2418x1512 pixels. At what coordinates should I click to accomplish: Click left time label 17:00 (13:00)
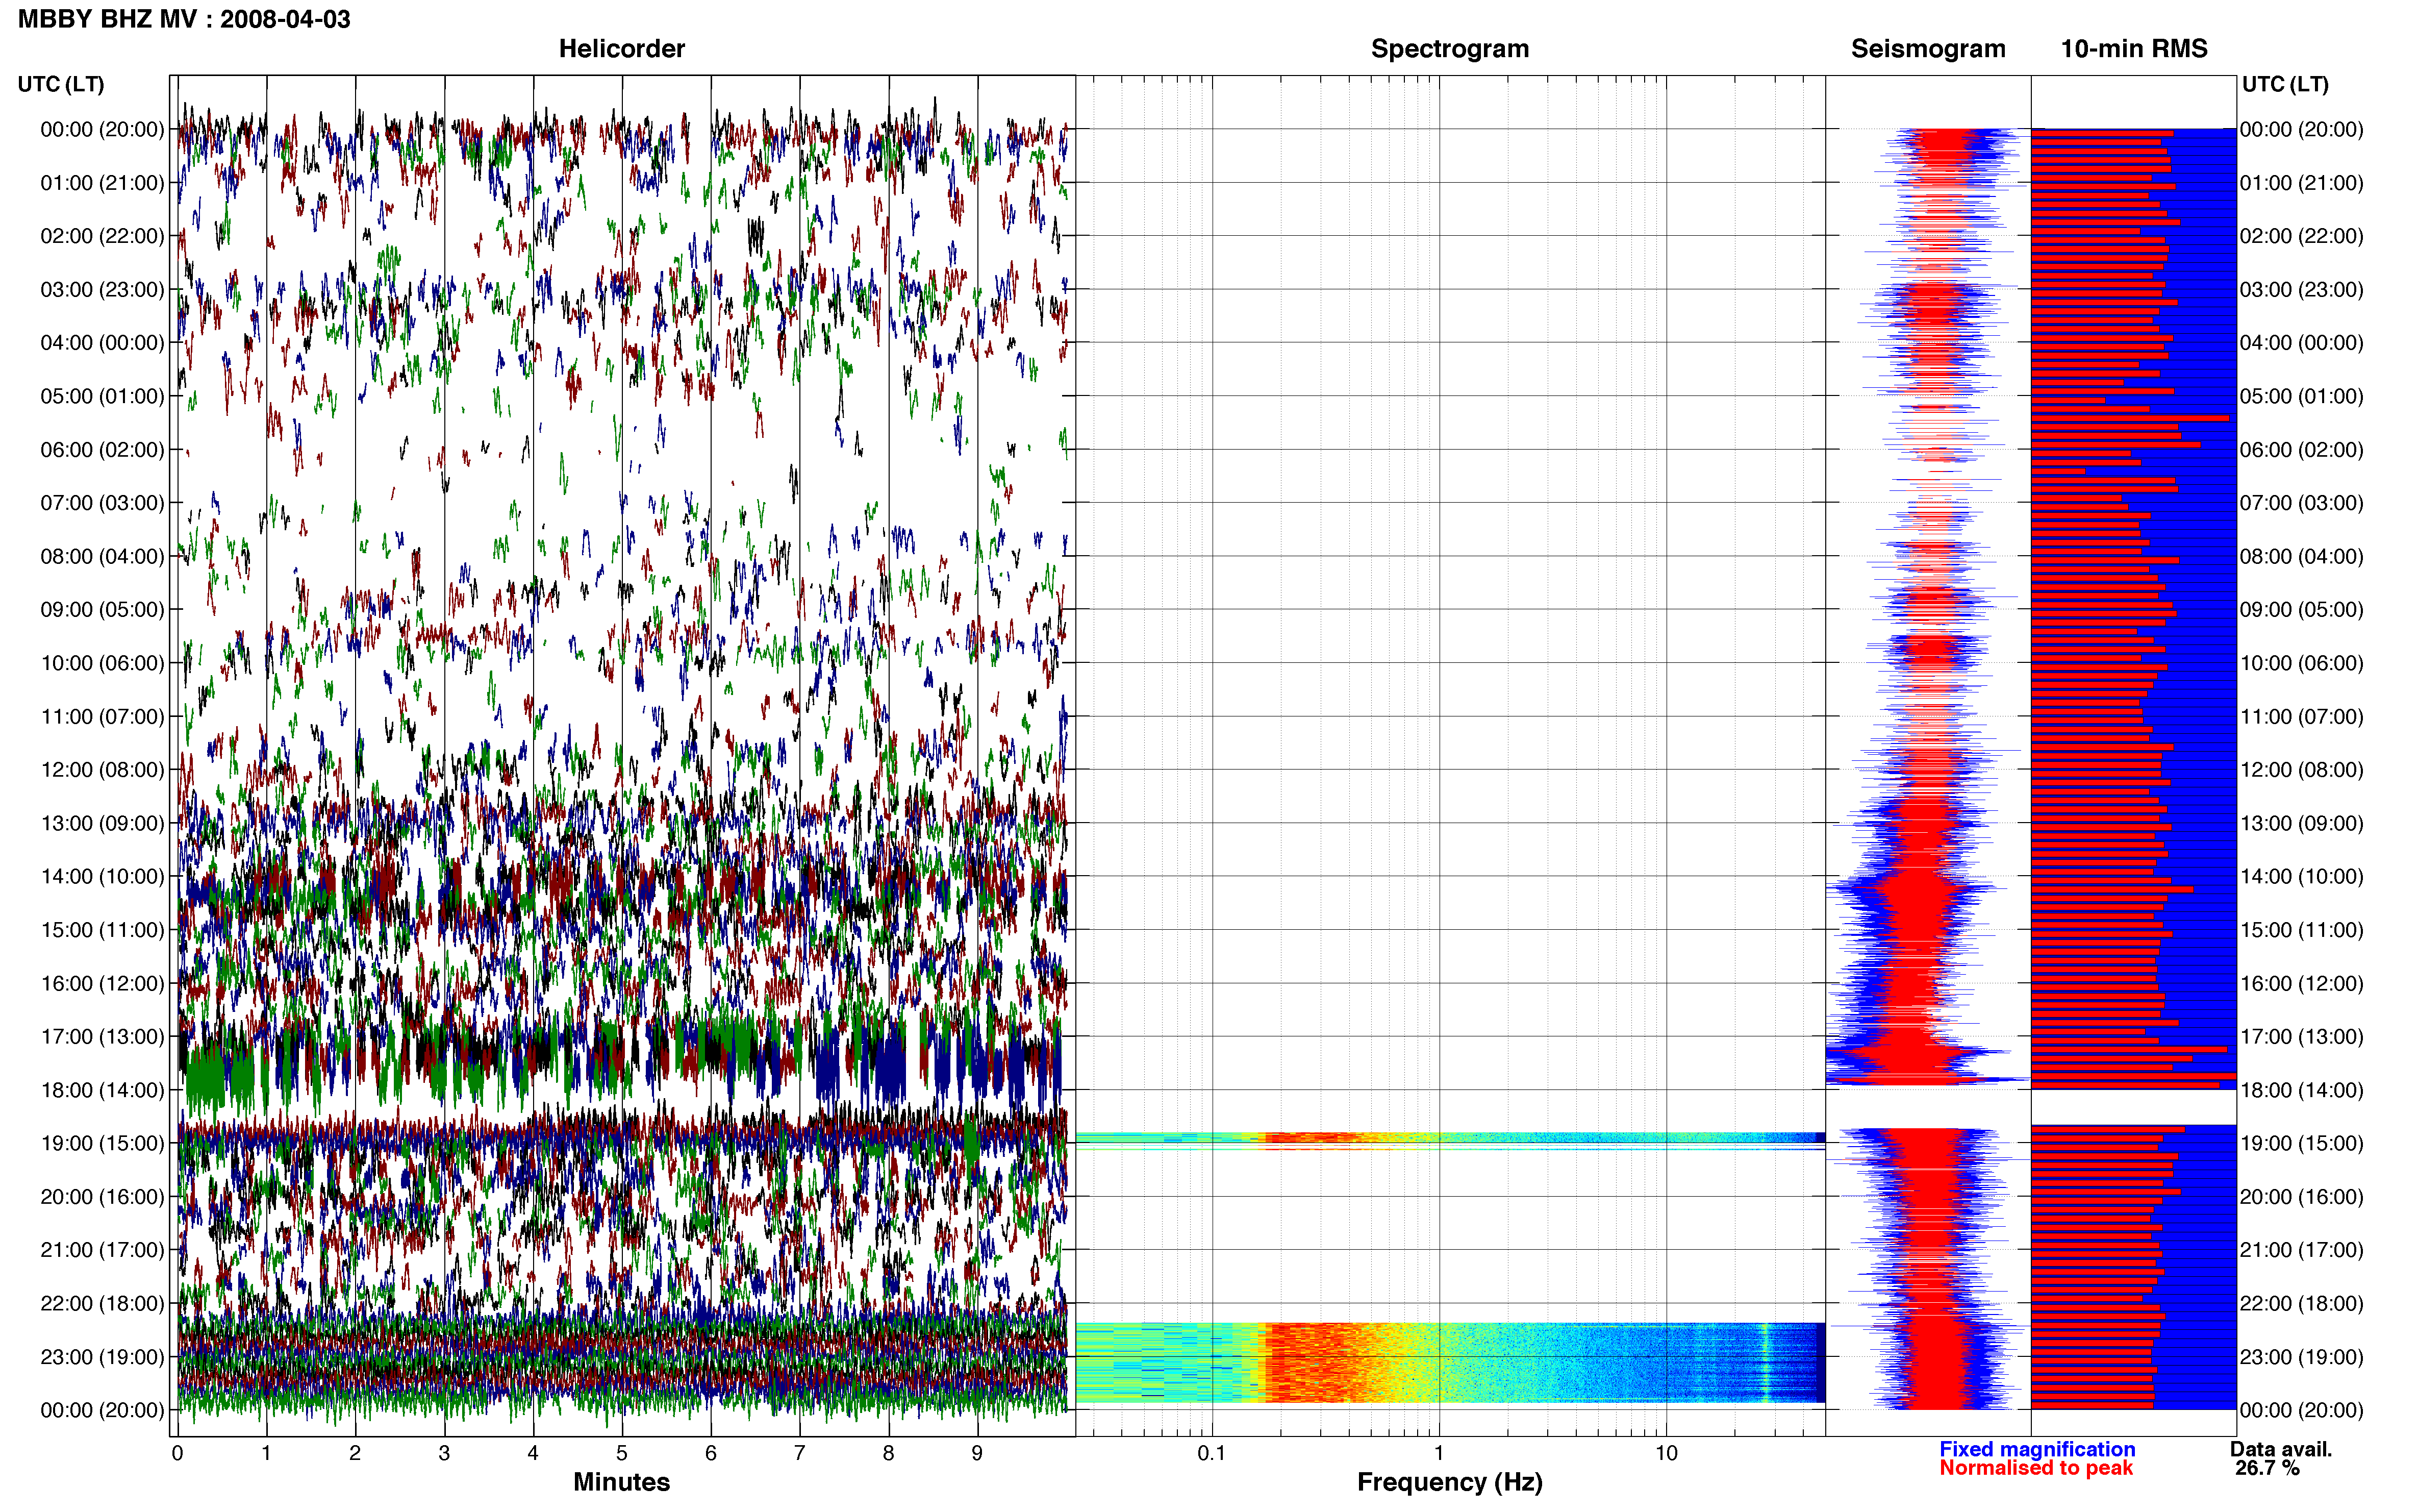102,1037
